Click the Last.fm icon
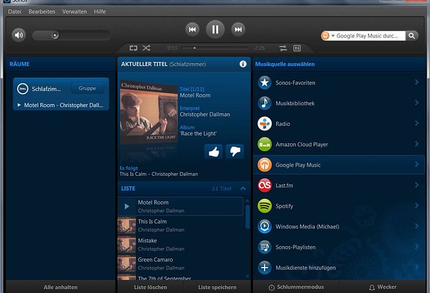 point(265,186)
